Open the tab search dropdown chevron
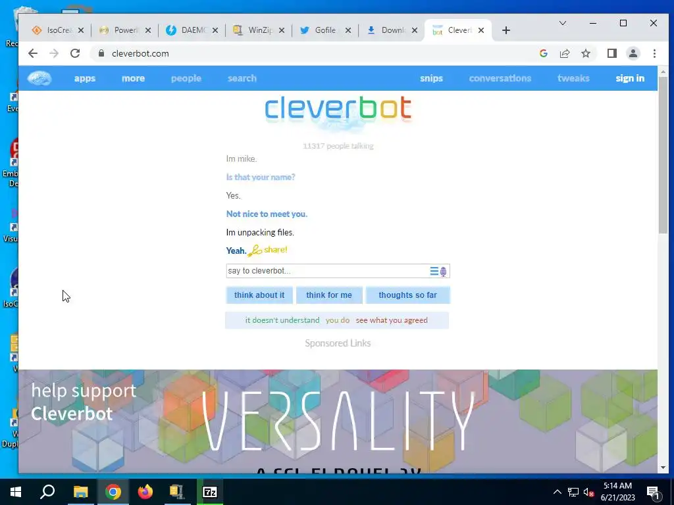The height and width of the screenshot is (505, 674). (x=562, y=23)
